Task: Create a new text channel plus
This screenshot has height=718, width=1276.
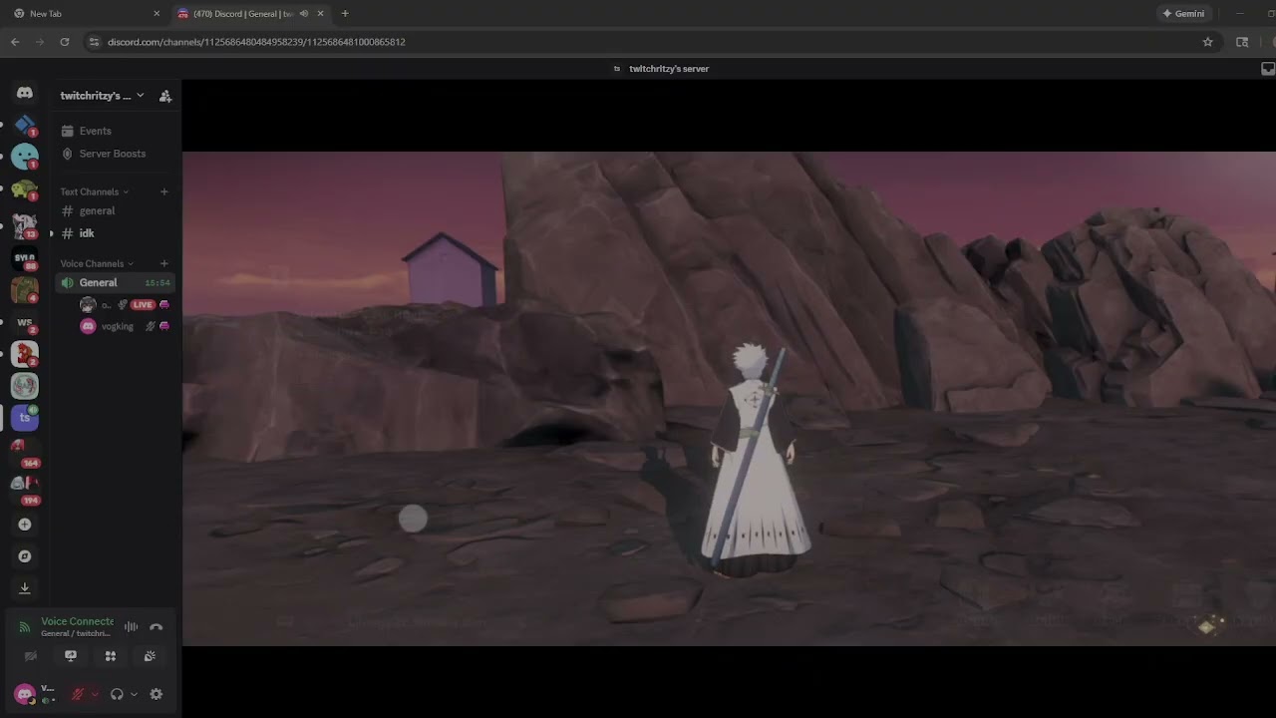Action: click(x=164, y=191)
